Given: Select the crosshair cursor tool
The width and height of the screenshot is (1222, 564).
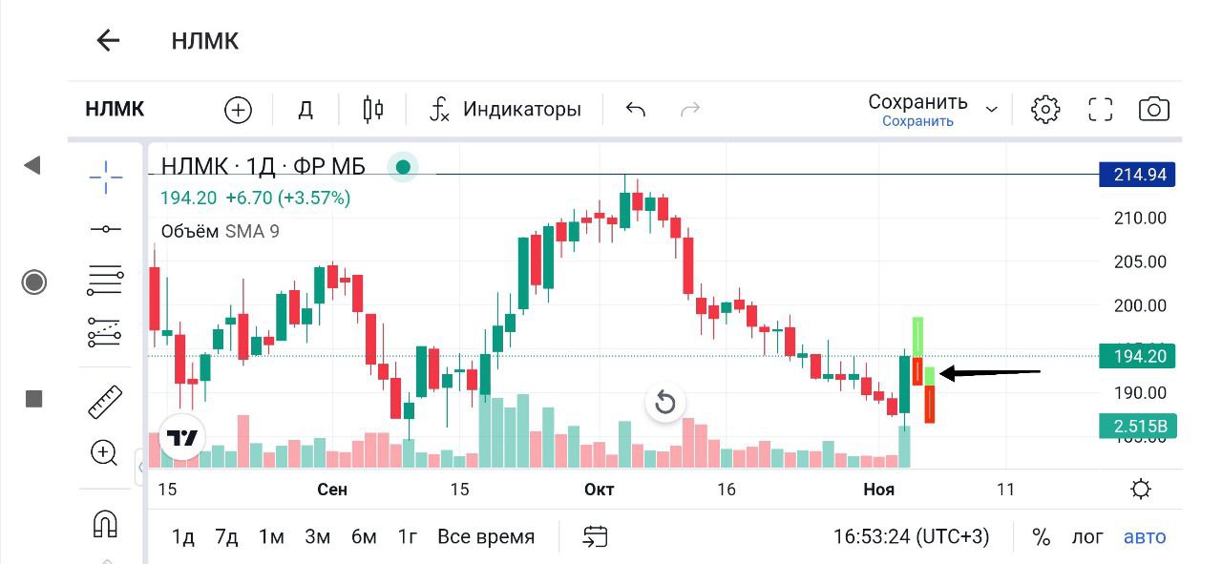Looking at the screenshot, I should 106,177.
